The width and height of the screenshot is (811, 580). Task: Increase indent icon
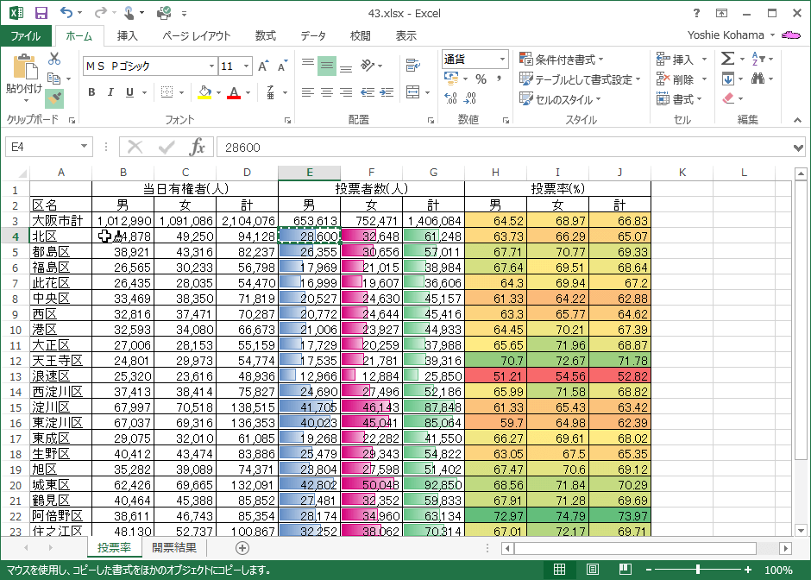pyautogui.click(x=387, y=92)
